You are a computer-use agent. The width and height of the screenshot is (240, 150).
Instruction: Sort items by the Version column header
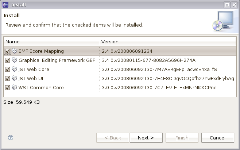tap(167, 42)
